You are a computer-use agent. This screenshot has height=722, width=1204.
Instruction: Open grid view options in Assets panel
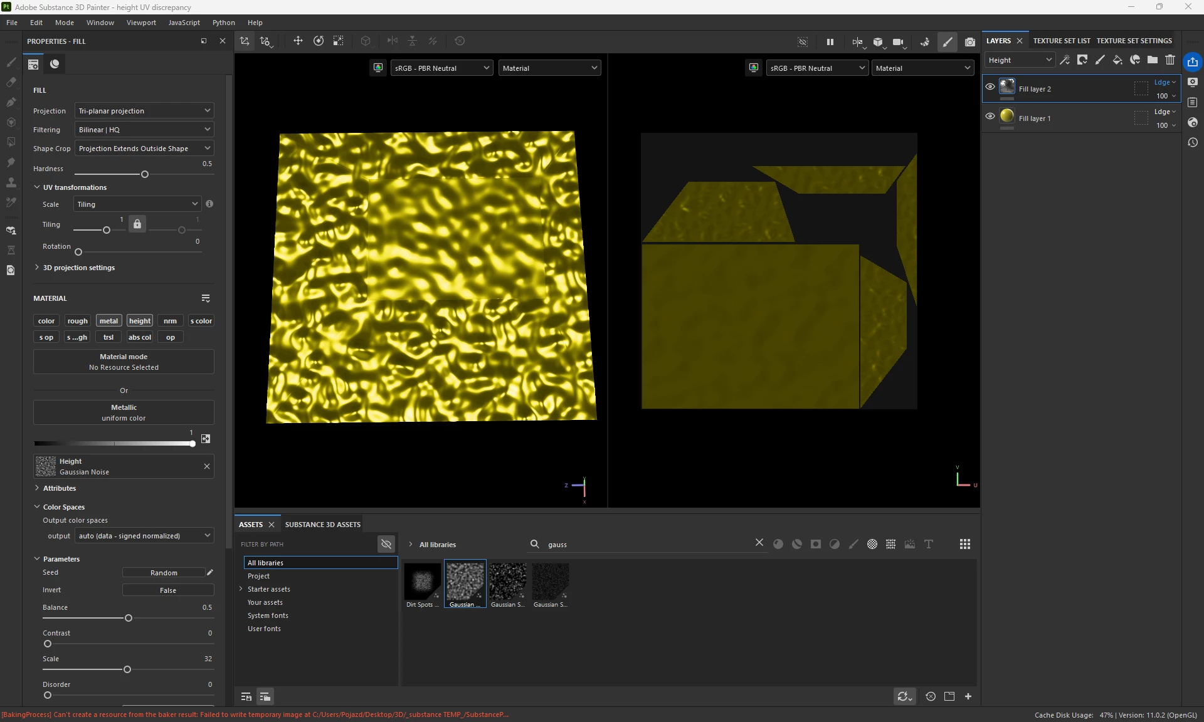[x=964, y=544]
